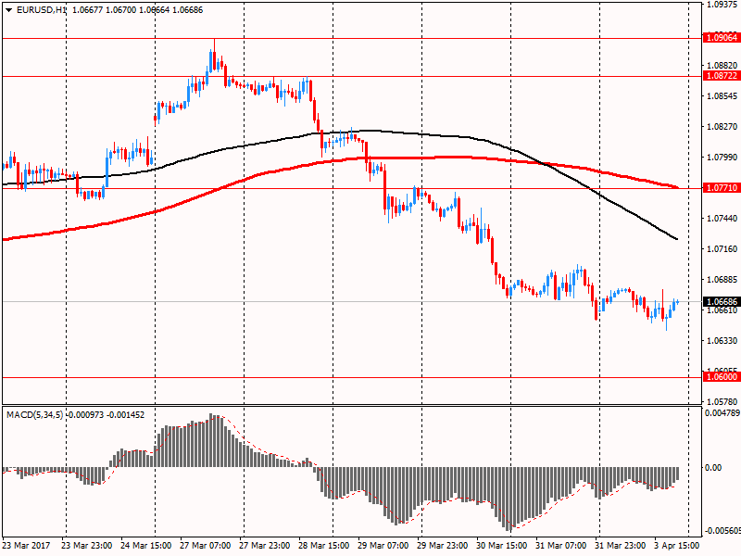The height and width of the screenshot is (556, 741).
Task: Click the 1.06885 price scale value
Action: tap(722, 280)
